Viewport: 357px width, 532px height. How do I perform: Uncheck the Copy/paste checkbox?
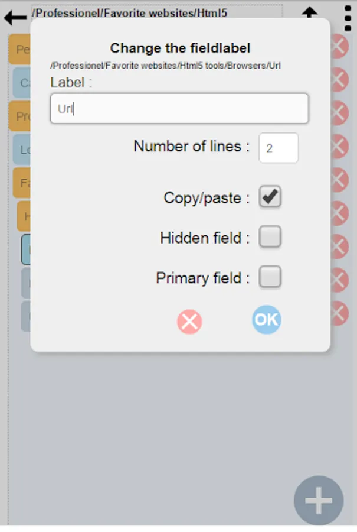[270, 197]
